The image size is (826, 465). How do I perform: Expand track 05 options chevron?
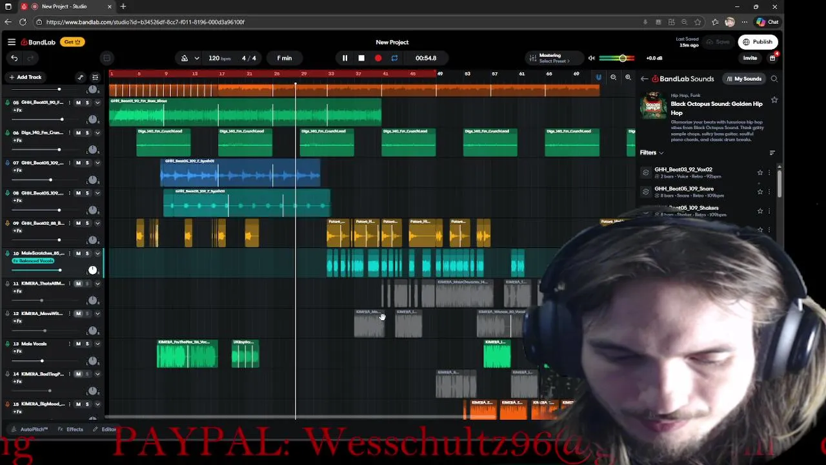point(97,103)
